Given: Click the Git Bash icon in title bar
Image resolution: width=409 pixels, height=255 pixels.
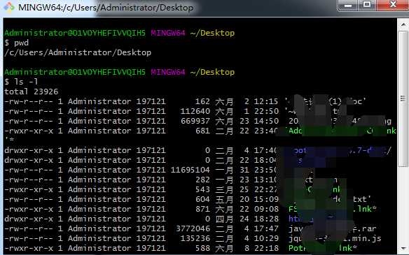Looking at the screenshot, I should tap(9, 7).
